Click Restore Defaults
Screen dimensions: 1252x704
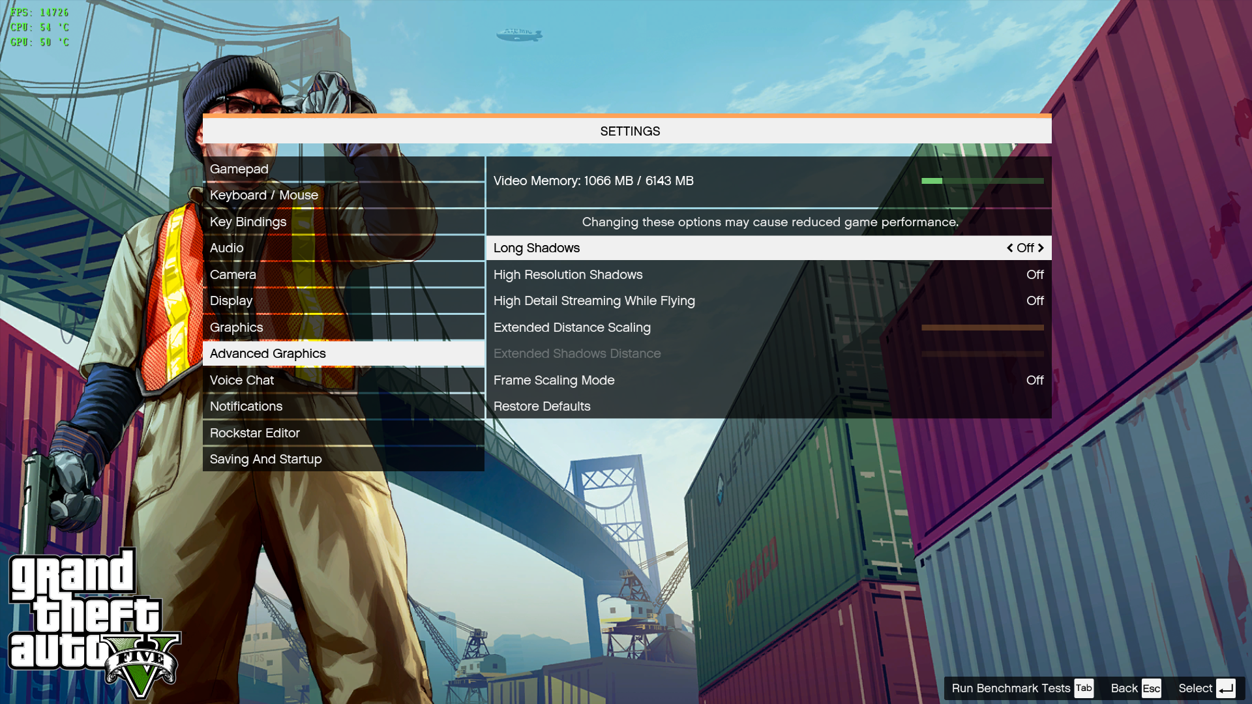pos(542,406)
